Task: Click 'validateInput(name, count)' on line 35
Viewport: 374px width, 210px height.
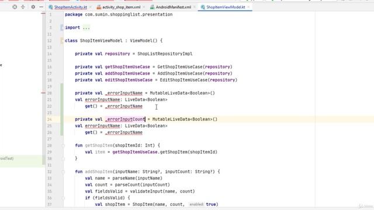Action: pos(162,191)
